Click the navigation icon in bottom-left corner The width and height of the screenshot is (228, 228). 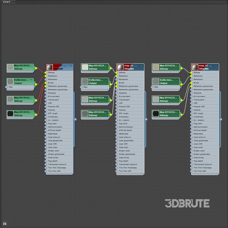pos(4,223)
